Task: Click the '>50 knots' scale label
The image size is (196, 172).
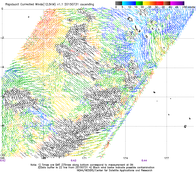Action: coord(188,7)
